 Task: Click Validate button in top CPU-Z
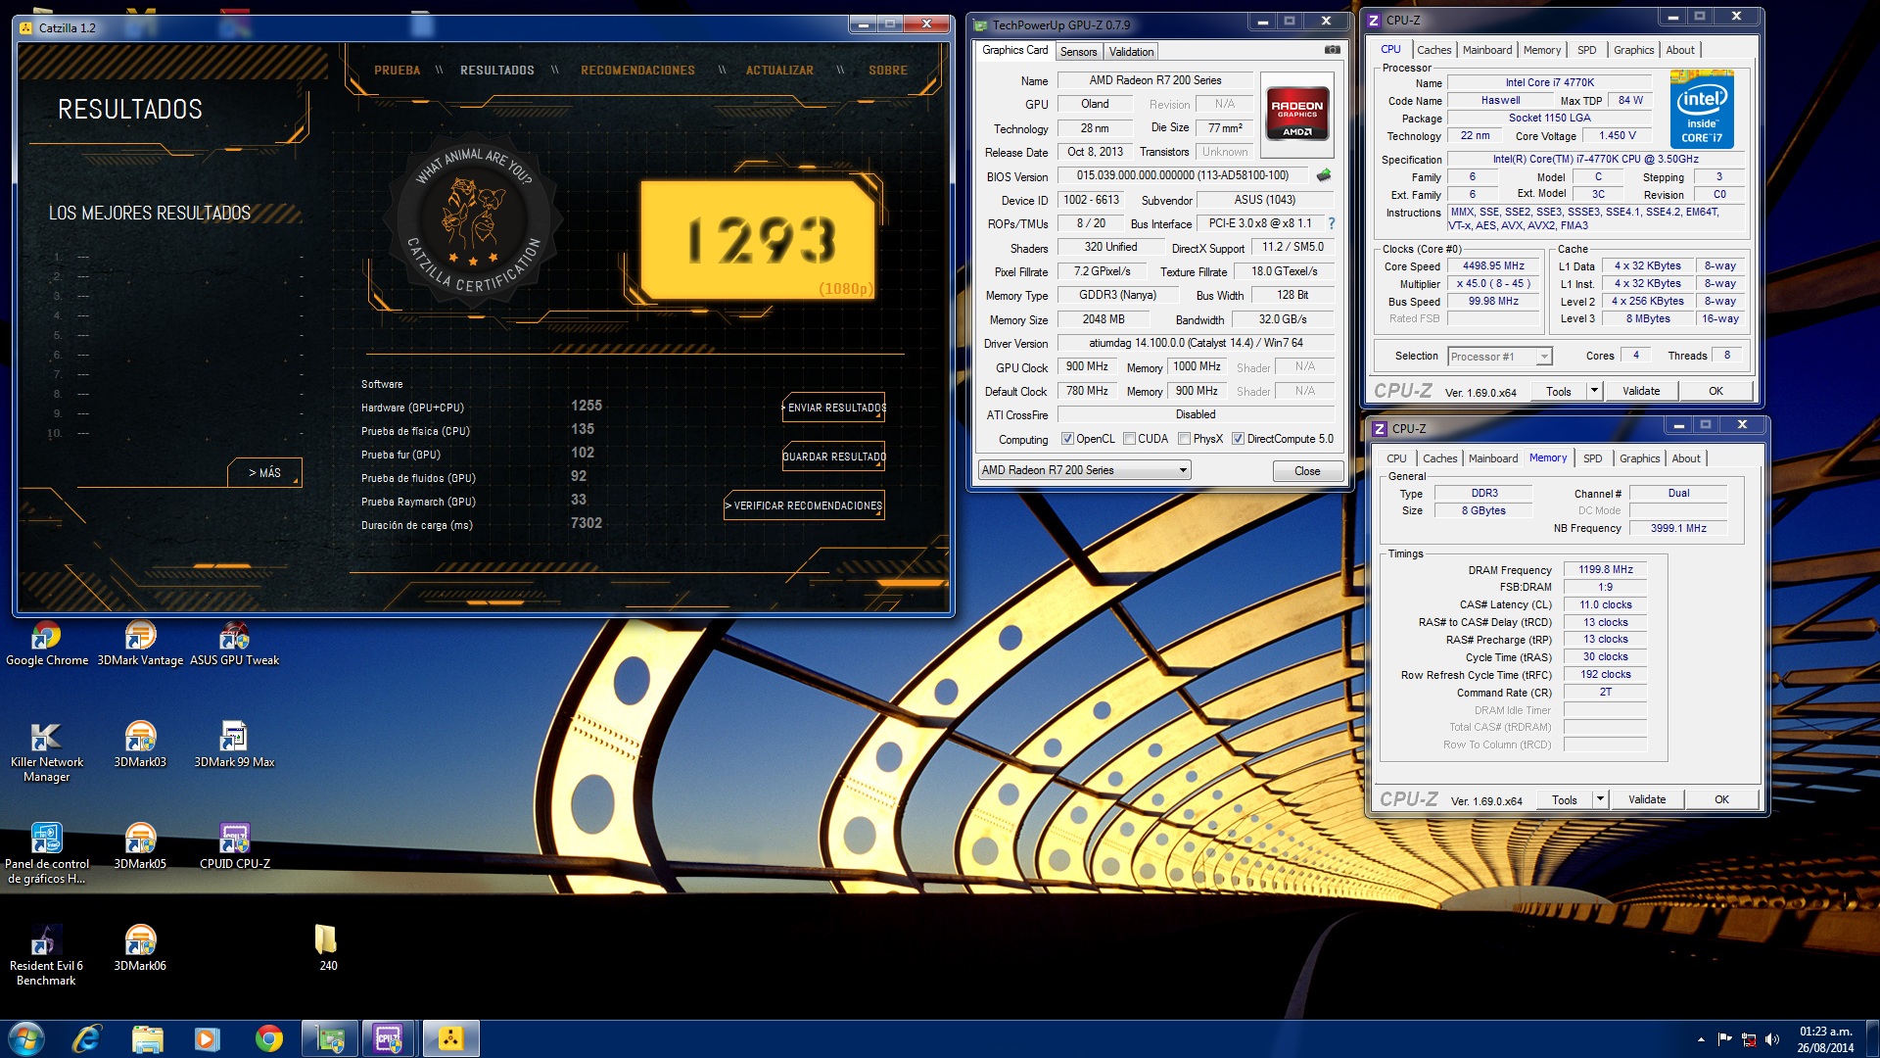point(1641,391)
